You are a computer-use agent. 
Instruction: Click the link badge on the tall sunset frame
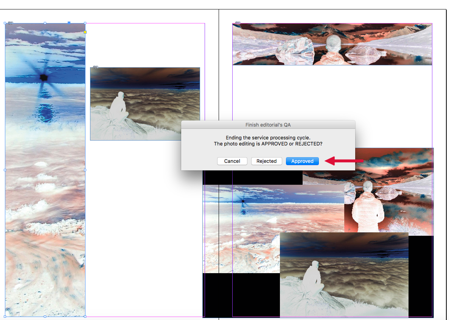[x=10, y=23]
